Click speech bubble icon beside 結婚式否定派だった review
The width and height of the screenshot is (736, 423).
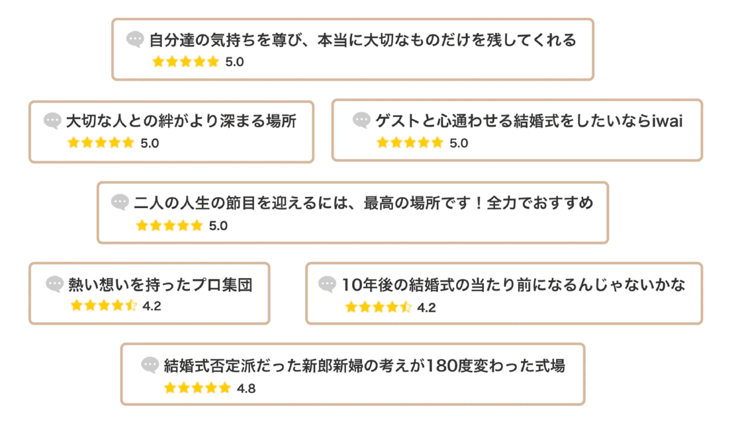point(150,365)
